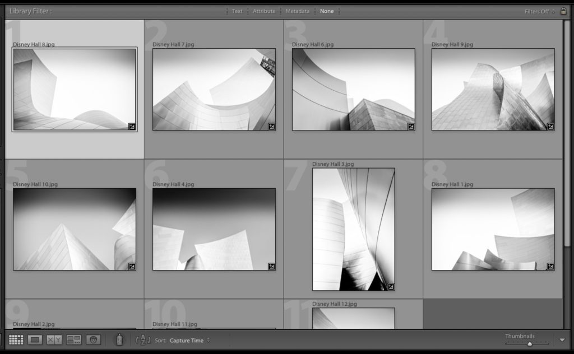Click the file name "Disney Hall 11.jpg"
The image size is (574, 354).
pyautogui.click(x=175, y=324)
